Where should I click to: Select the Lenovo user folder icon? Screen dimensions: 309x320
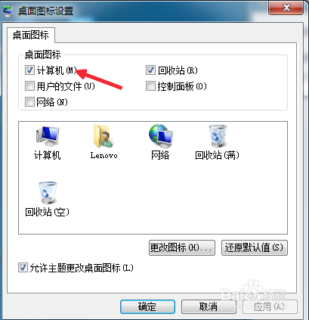coord(104,143)
